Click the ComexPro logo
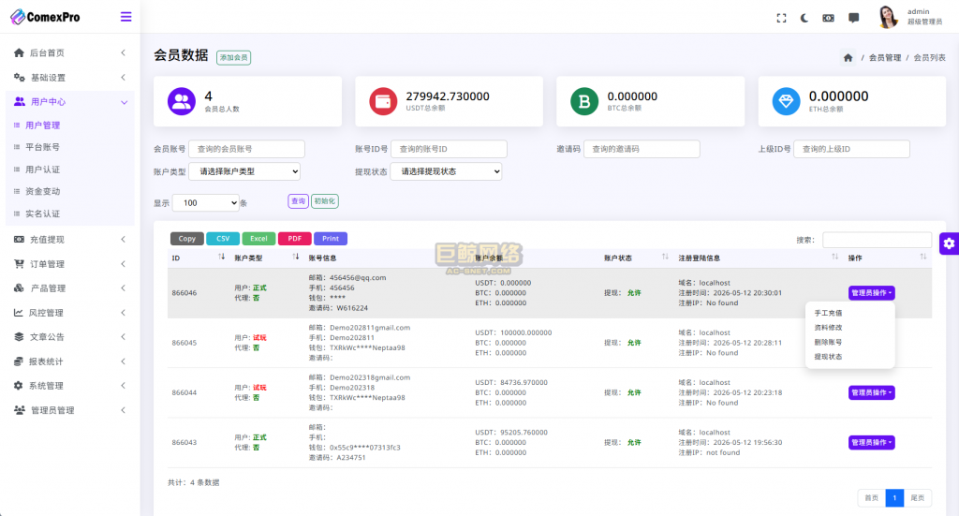 pyautogui.click(x=45, y=17)
